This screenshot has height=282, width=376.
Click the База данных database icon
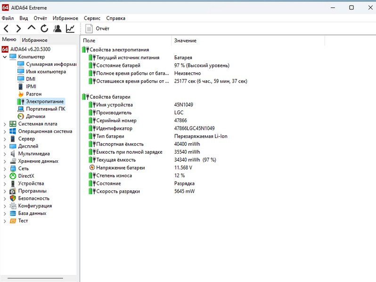(x=13, y=213)
